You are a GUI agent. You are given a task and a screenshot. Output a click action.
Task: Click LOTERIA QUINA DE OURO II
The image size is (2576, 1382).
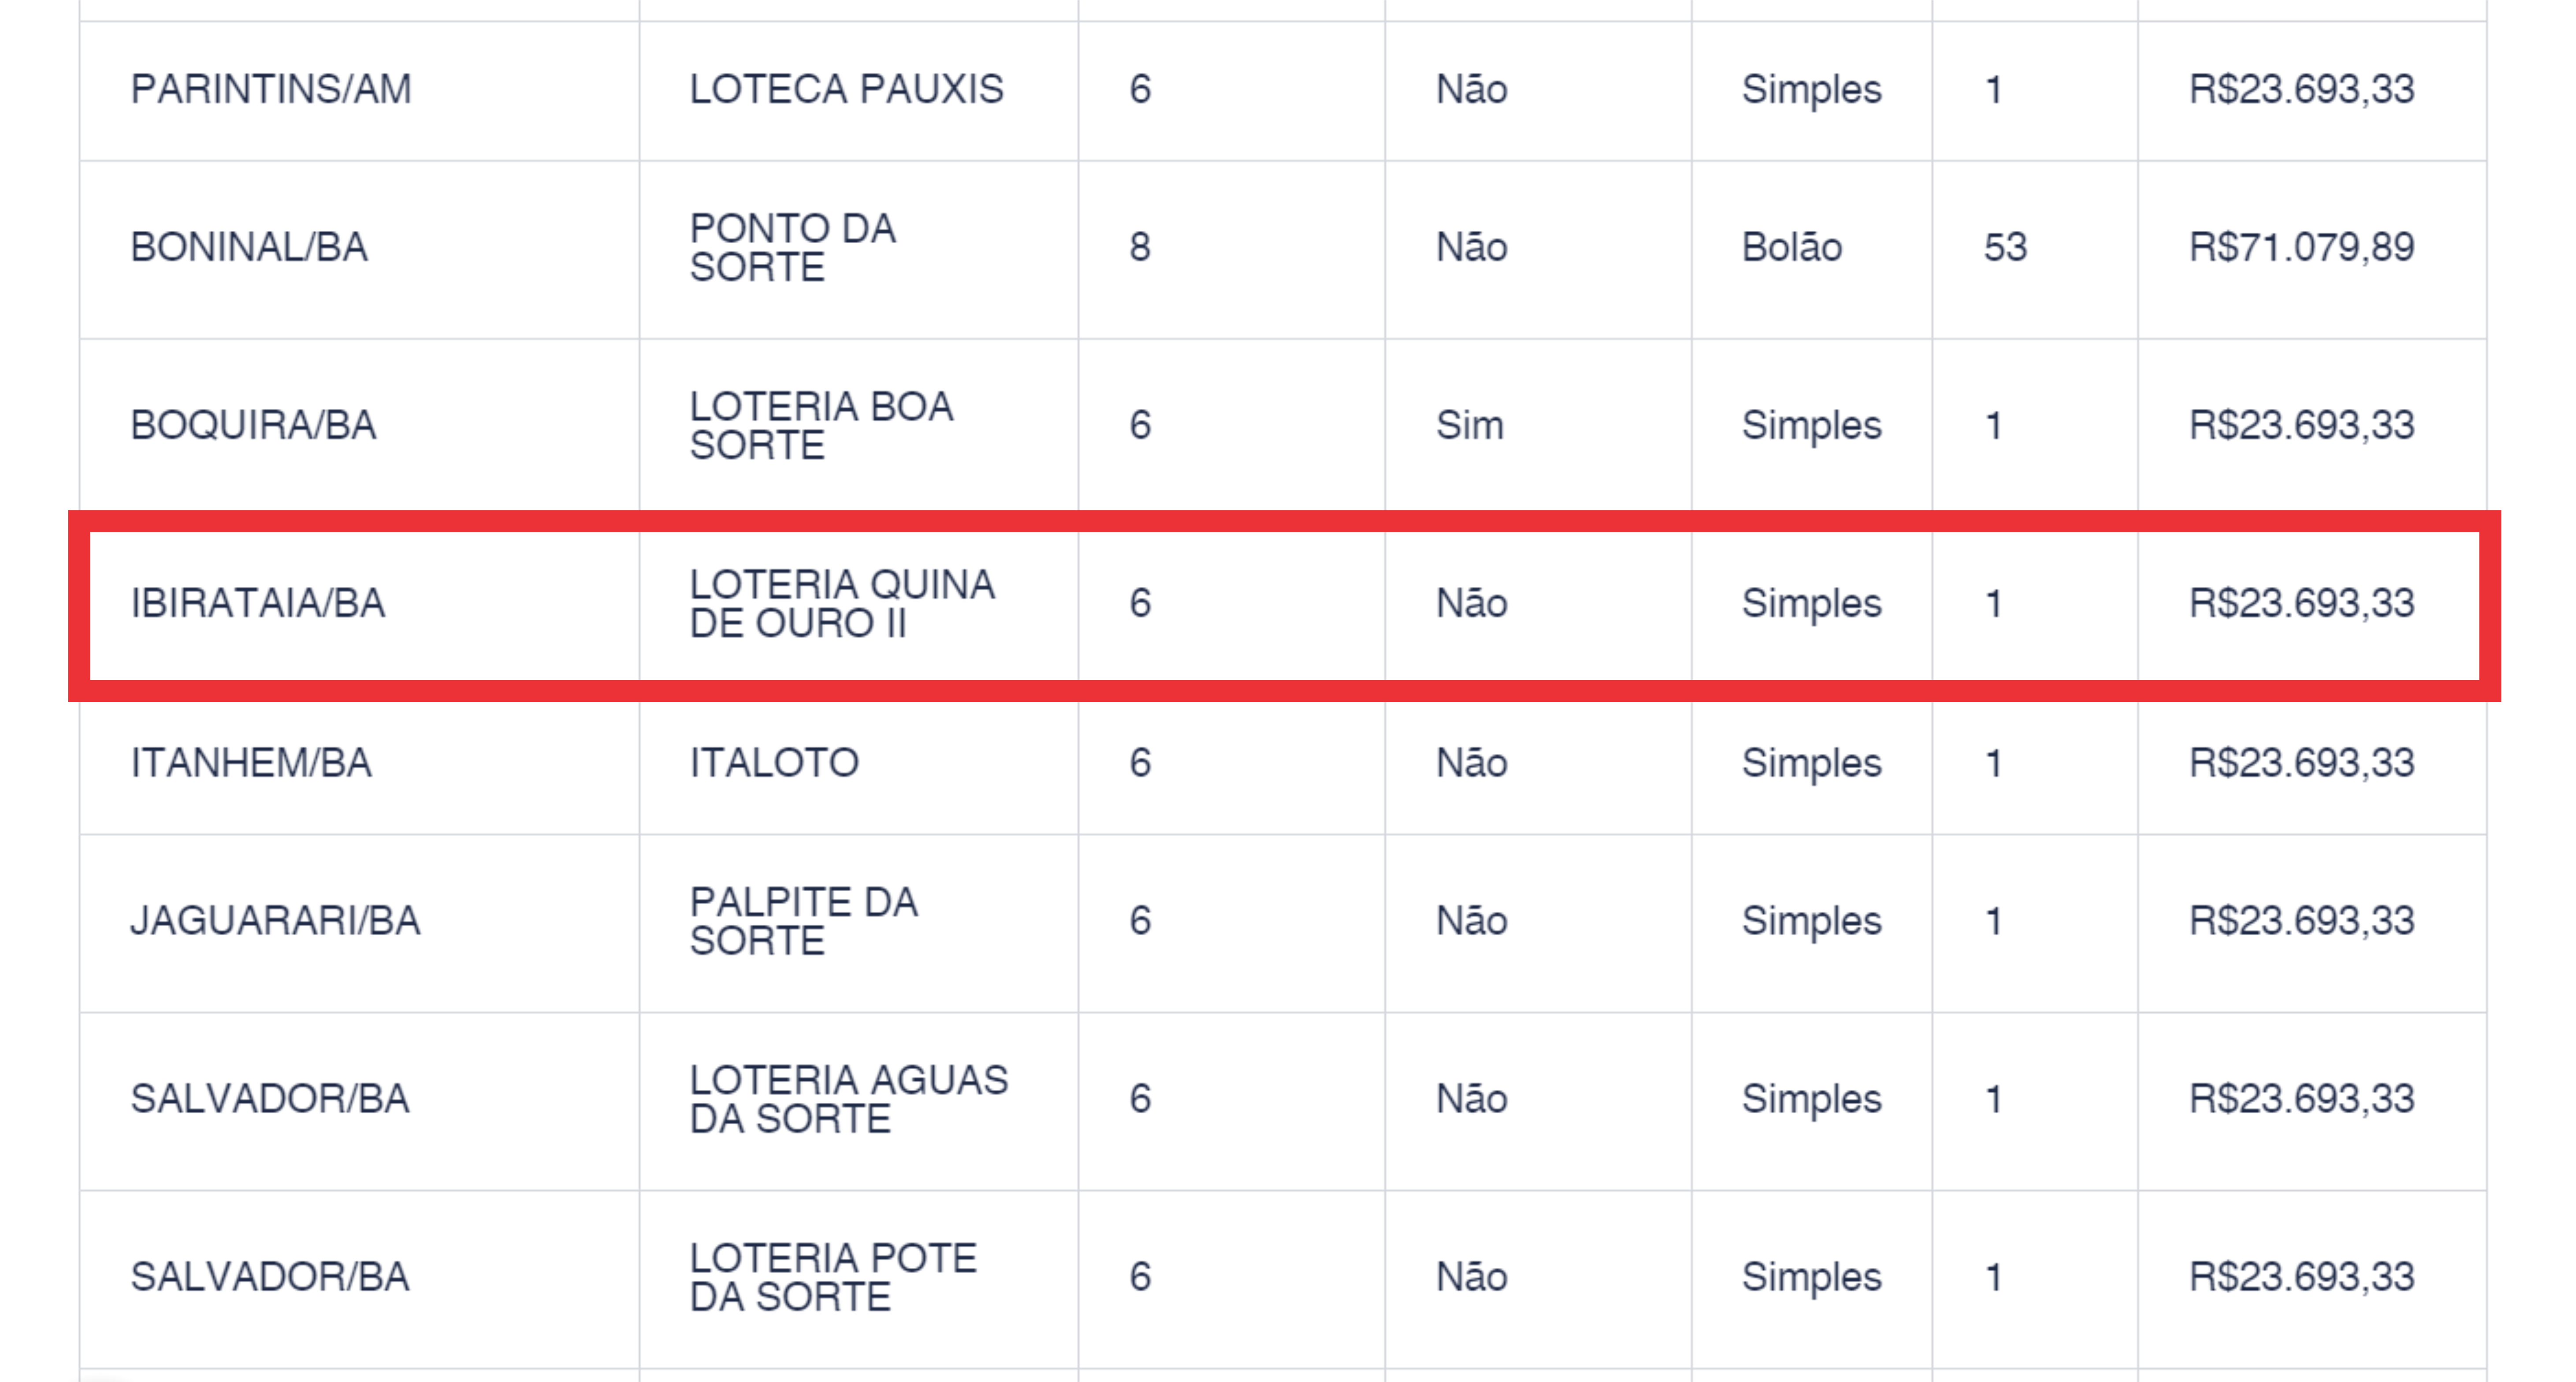(842, 604)
